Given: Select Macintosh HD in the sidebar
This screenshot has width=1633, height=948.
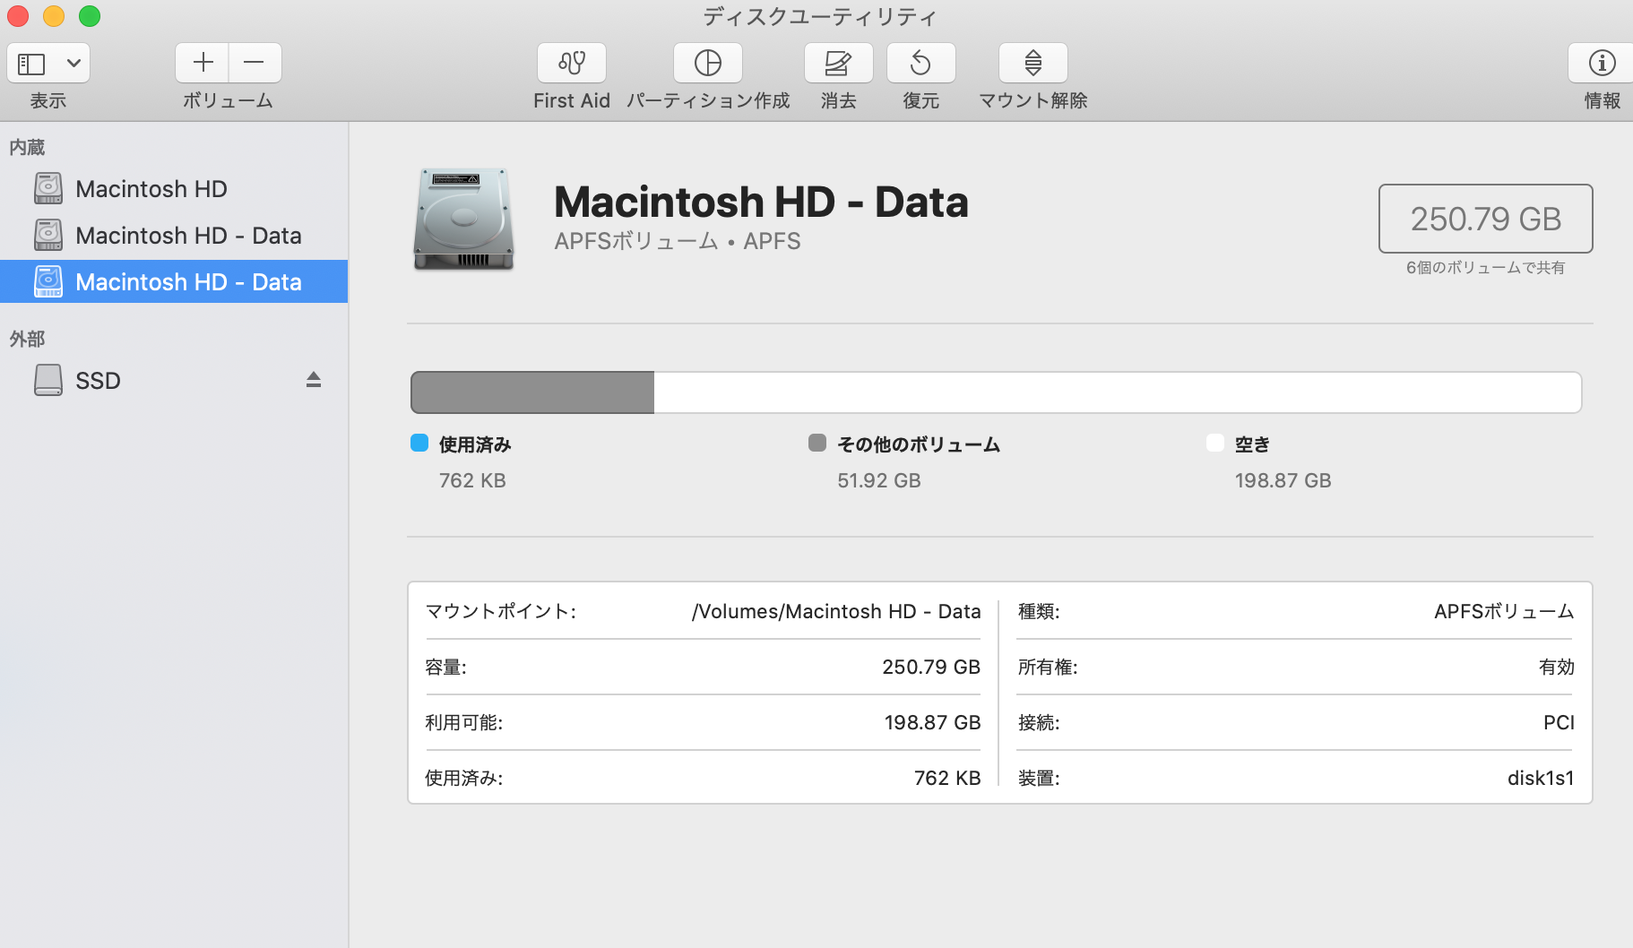Looking at the screenshot, I should click(174, 189).
